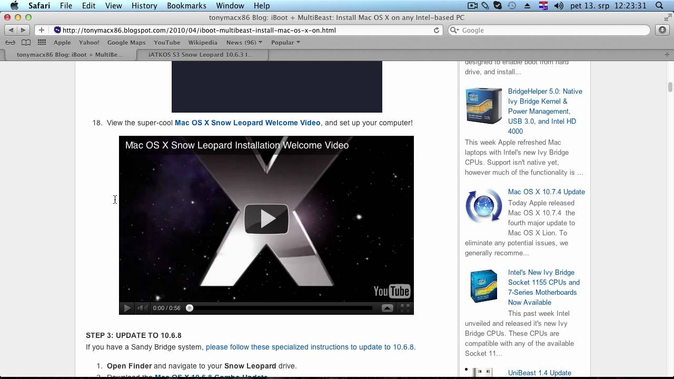The width and height of the screenshot is (674, 379).
Task: Open Reading List glasses icon
Action: point(10,42)
